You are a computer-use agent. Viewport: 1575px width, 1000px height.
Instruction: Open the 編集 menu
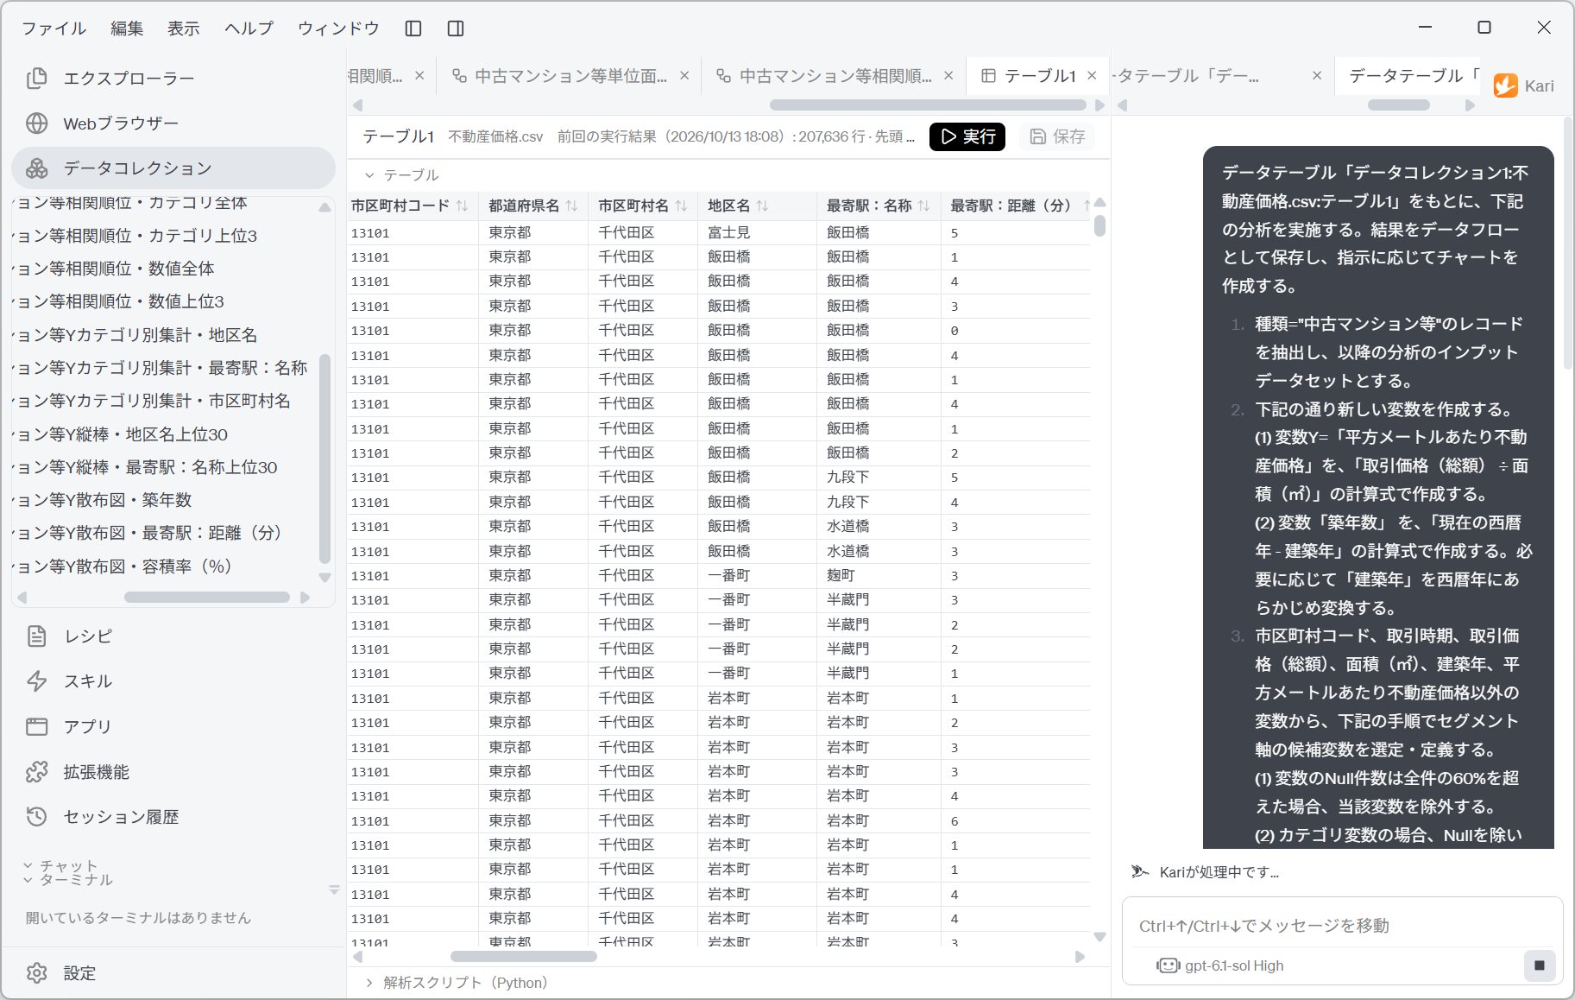(x=127, y=28)
